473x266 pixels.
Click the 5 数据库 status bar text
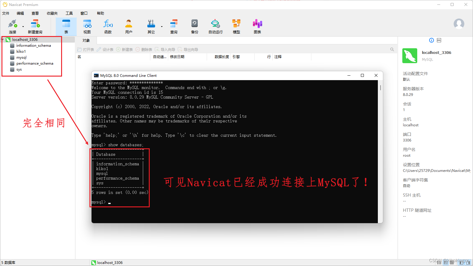(8, 263)
